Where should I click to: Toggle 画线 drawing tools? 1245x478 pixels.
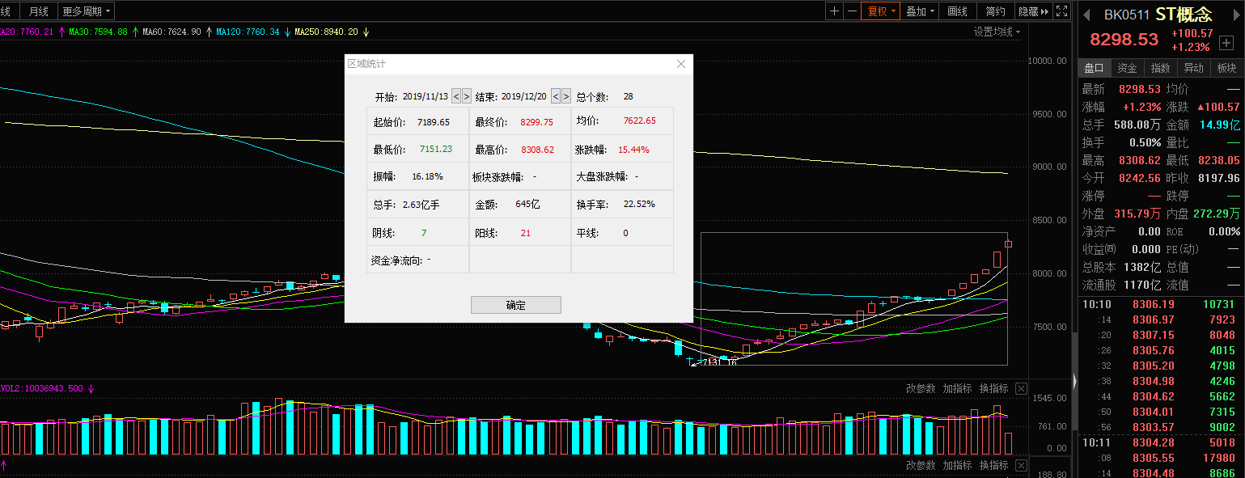click(x=958, y=11)
